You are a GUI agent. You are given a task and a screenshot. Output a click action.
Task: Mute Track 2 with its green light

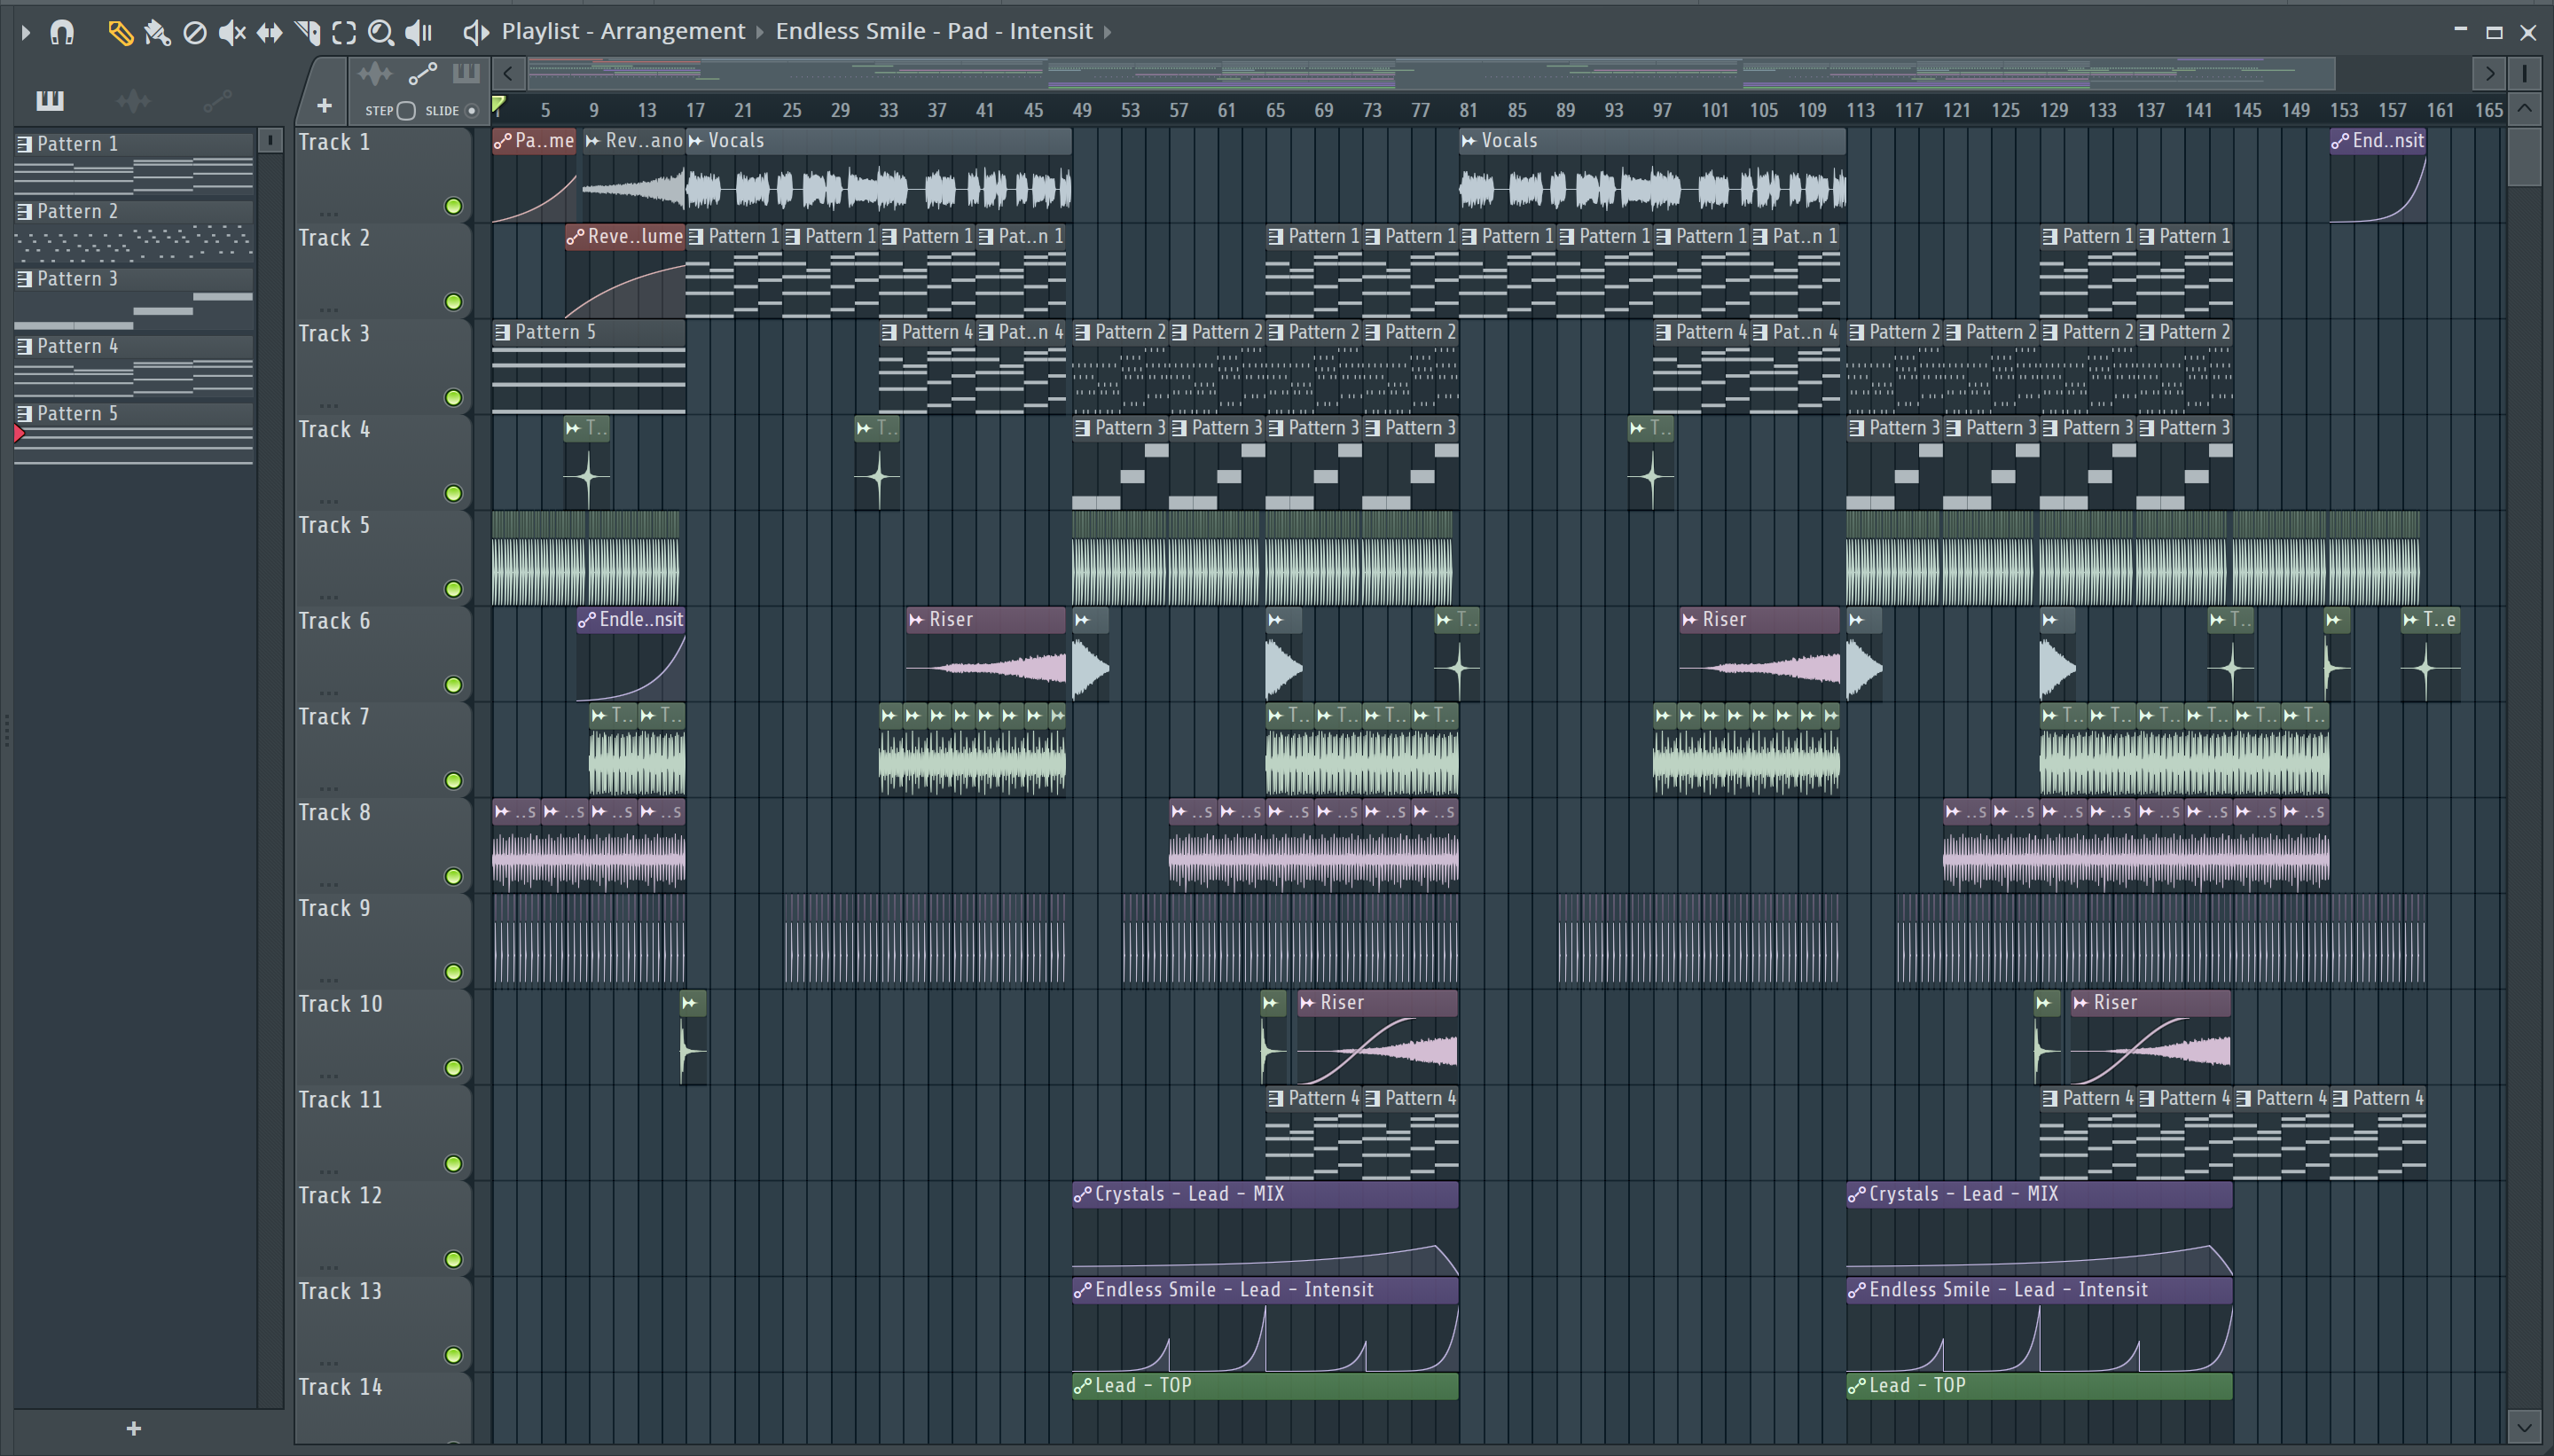(x=453, y=302)
